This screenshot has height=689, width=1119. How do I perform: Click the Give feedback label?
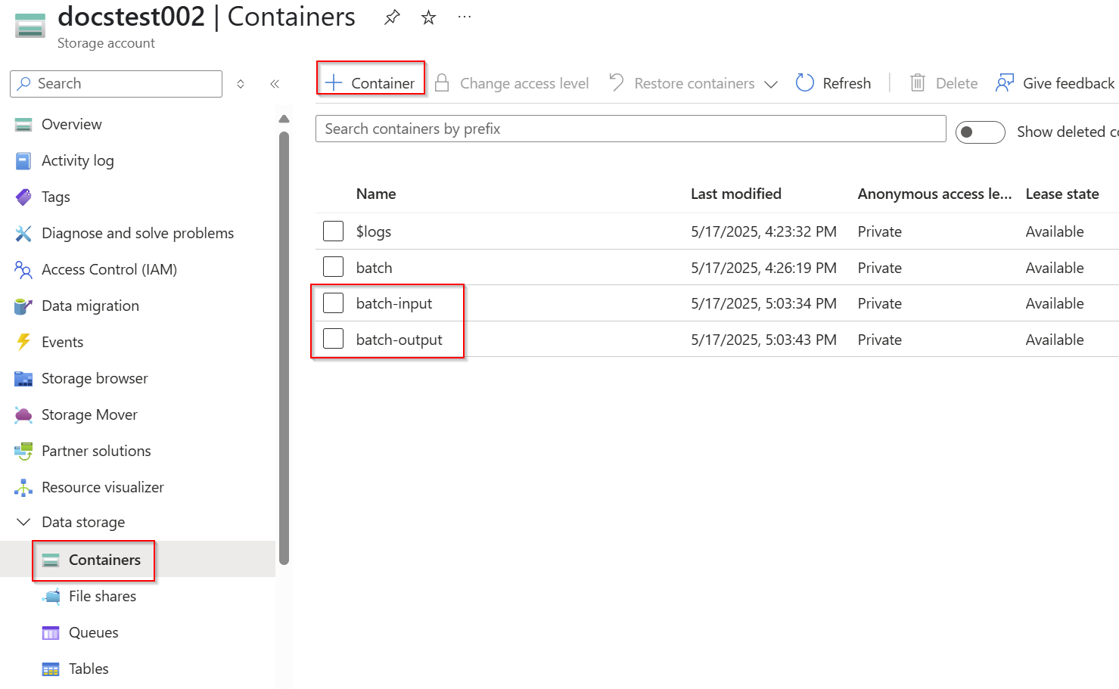point(1068,84)
